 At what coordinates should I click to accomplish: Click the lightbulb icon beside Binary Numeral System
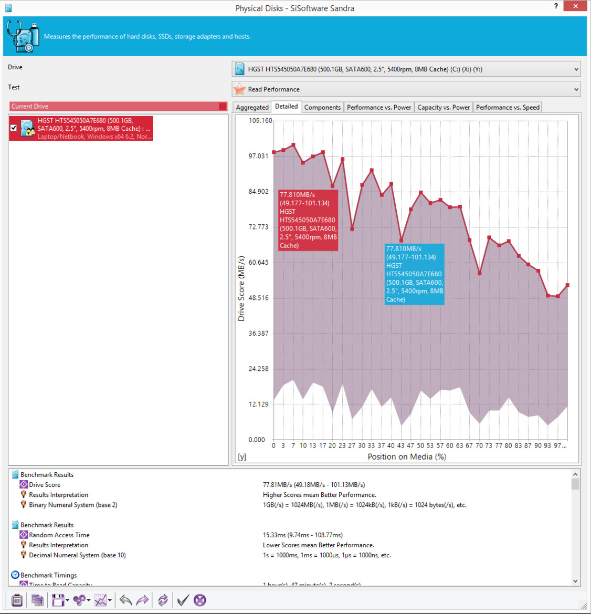coord(24,505)
